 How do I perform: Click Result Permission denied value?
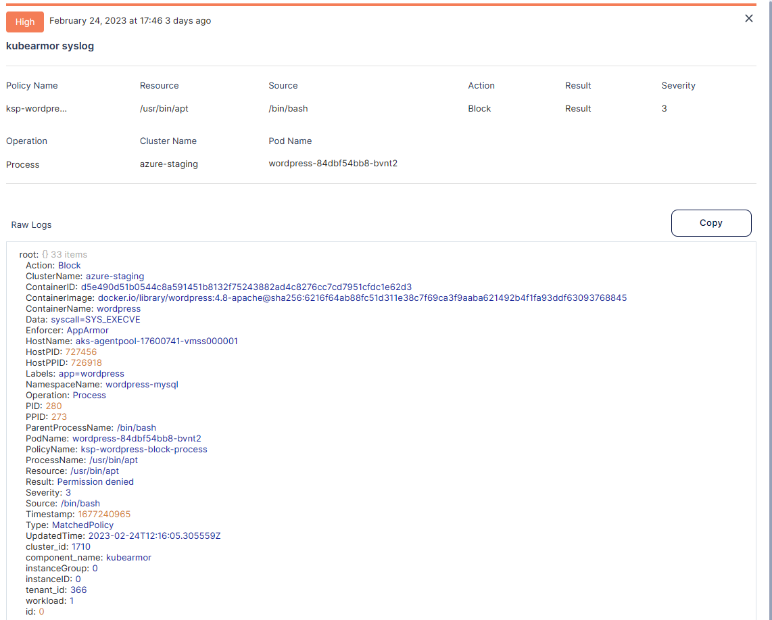[x=95, y=482]
